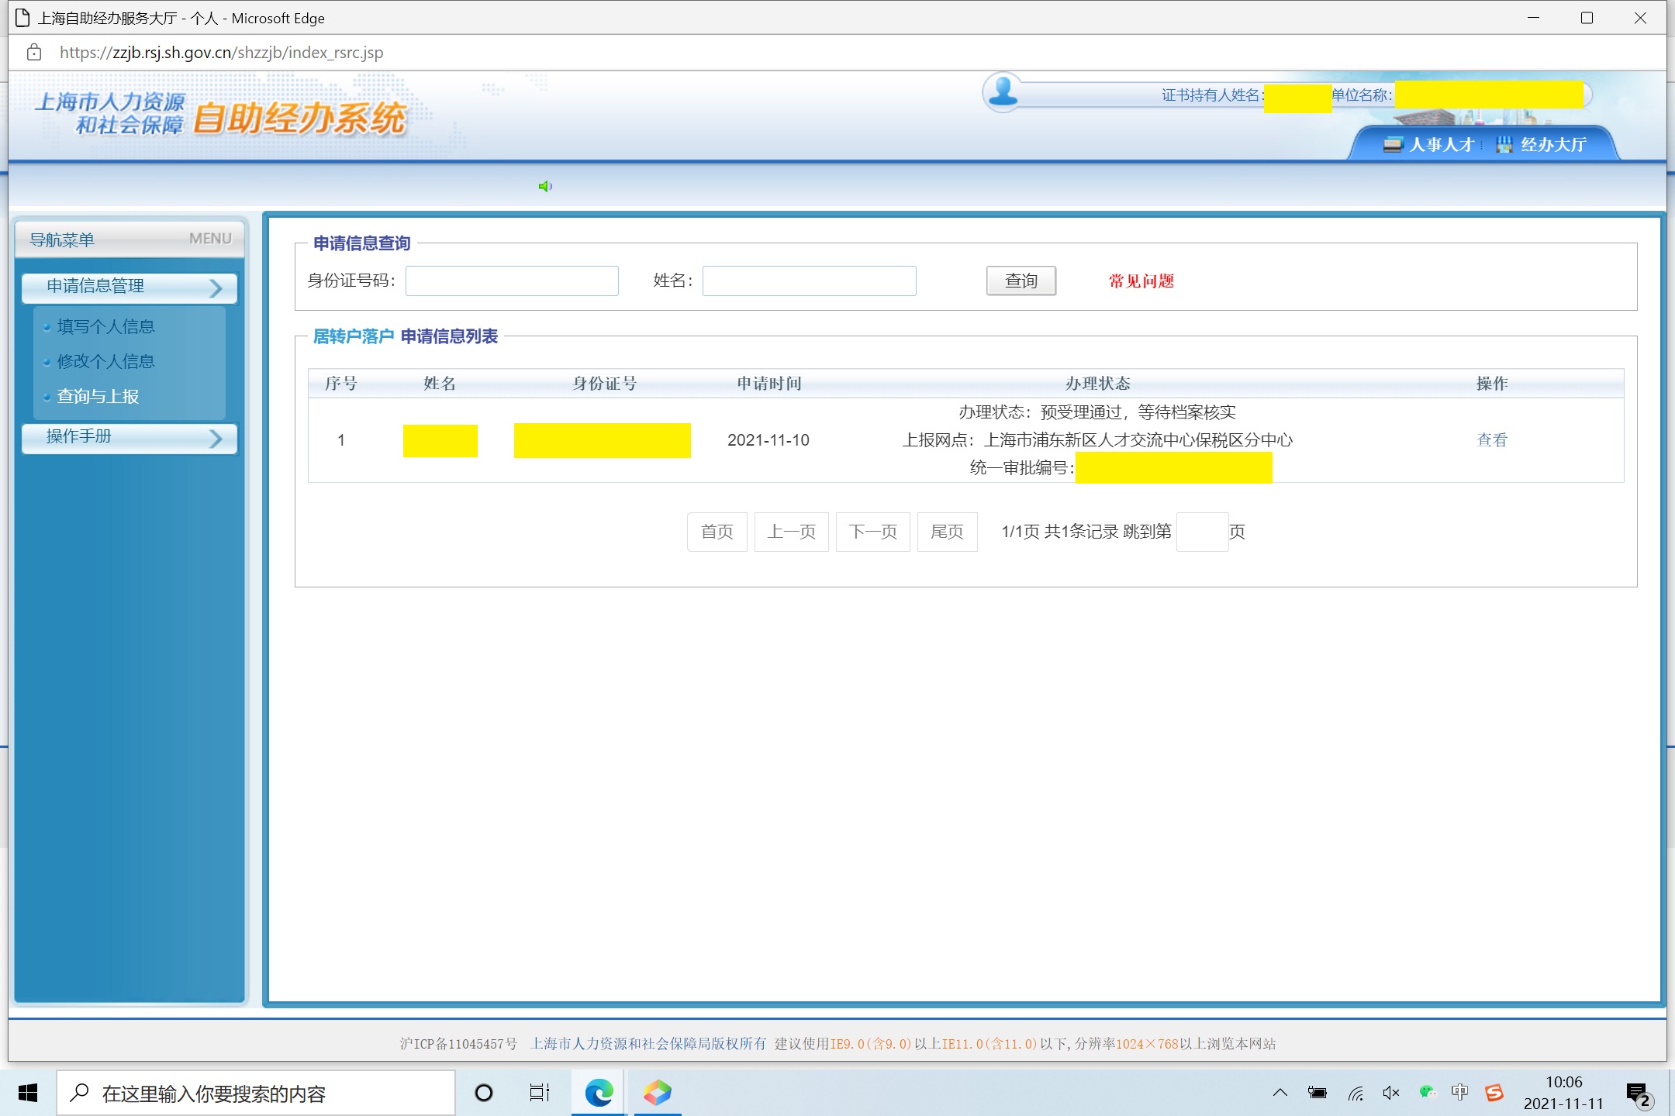Click the 下一页 pagination button
The width and height of the screenshot is (1675, 1116).
click(x=872, y=532)
